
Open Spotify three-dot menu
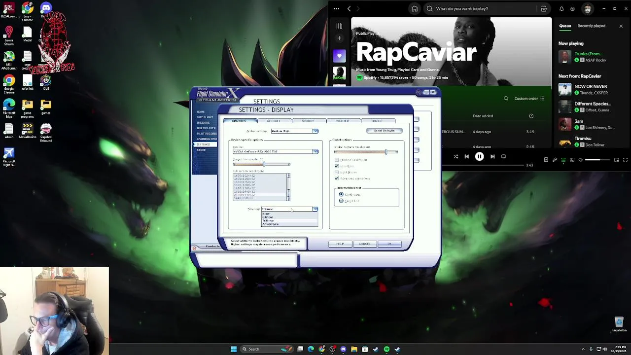[336, 8]
